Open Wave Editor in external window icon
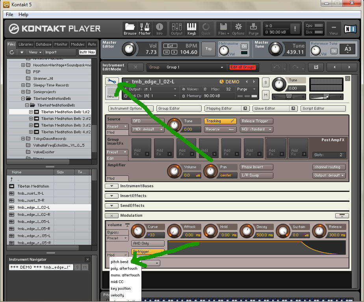364x302 pixels. (x=293, y=108)
